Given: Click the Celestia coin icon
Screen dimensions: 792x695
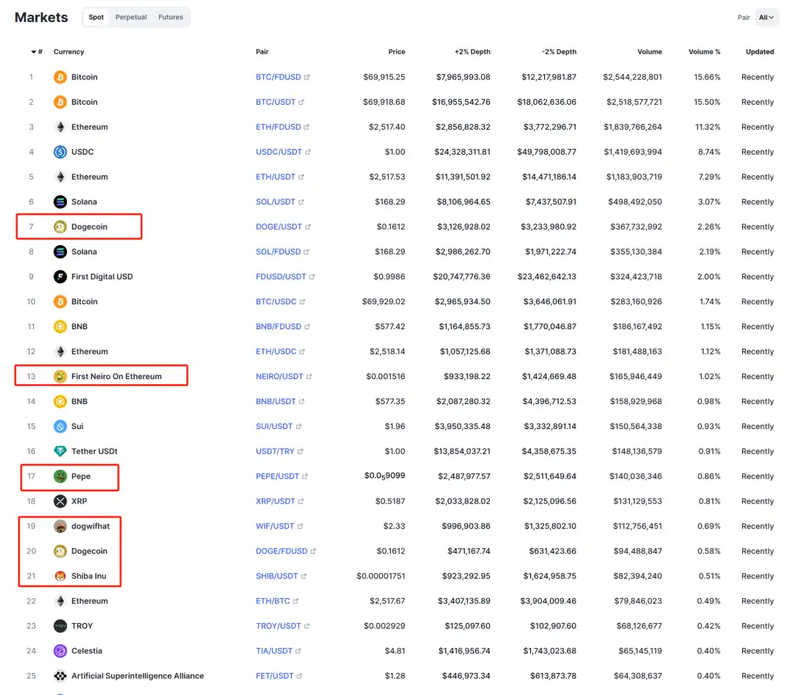Looking at the screenshot, I should 60,651.
